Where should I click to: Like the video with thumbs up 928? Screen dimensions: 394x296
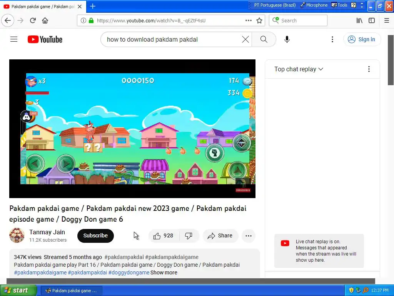164,235
